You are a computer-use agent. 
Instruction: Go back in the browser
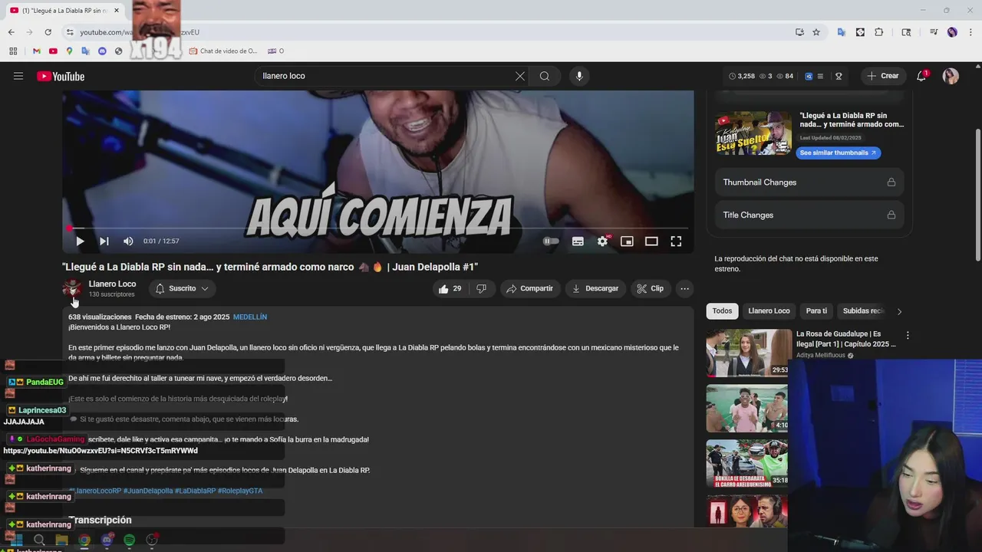click(x=11, y=32)
